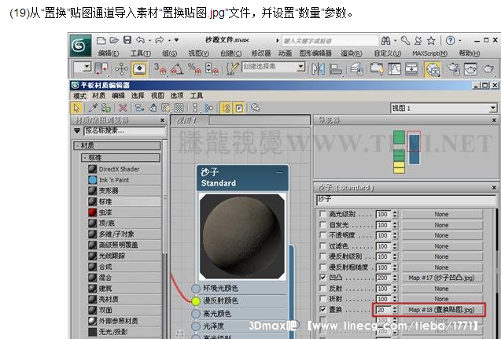Open the Layer Manager icon
This screenshot has width=501, height=339.
(356, 68)
